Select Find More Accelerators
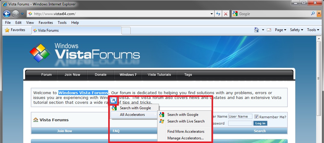The height and width of the screenshot is (143, 324). pos(184,132)
